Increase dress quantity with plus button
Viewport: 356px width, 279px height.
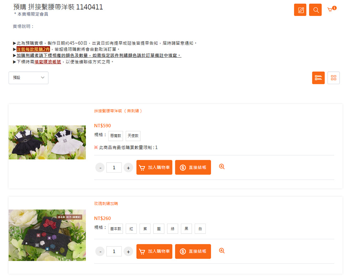pyautogui.click(x=128, y=168)
